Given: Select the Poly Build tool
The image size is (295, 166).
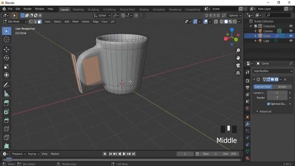Looking at the screenshot, I should 6,146.
